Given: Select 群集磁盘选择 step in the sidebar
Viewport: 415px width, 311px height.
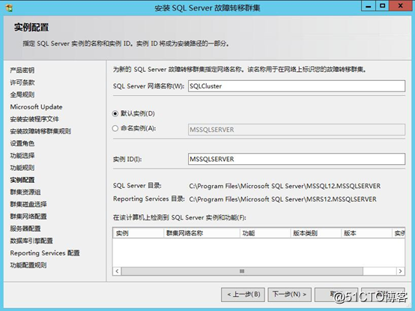Looking at the screenshot, I should coord(28,205).
